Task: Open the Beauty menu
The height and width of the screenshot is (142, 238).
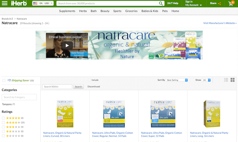Action: [x=105, y=11]
